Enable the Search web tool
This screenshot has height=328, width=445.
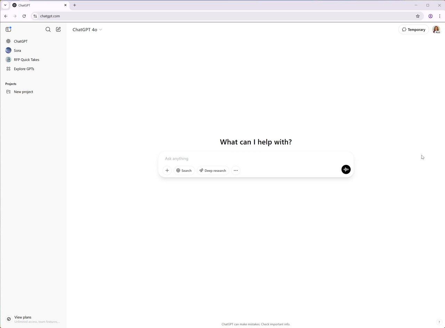click(x=184, y=170)
